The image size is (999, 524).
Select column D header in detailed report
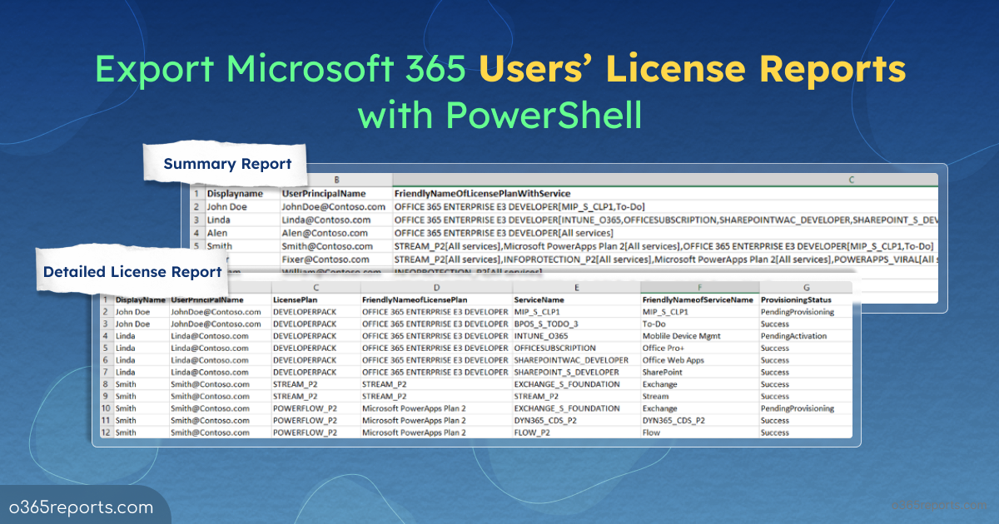point(435,287)
